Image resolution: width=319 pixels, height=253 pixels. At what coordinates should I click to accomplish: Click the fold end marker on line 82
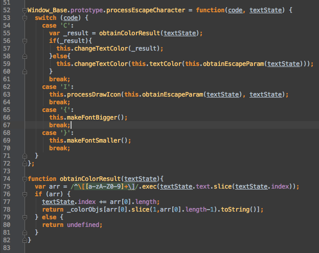pos(25,240)
